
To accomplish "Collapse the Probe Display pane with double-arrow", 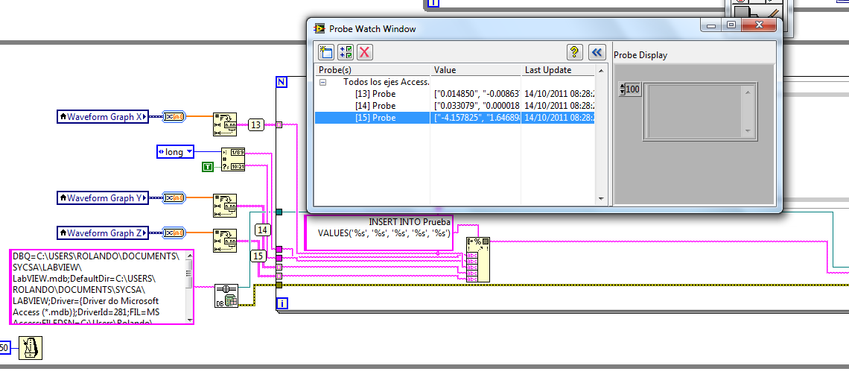I will coord(596,51).
